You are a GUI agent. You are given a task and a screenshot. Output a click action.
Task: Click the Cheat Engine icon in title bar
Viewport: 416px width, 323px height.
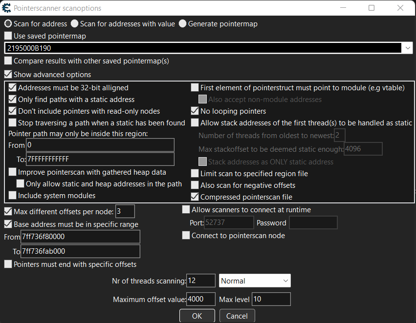click(6, 8)
